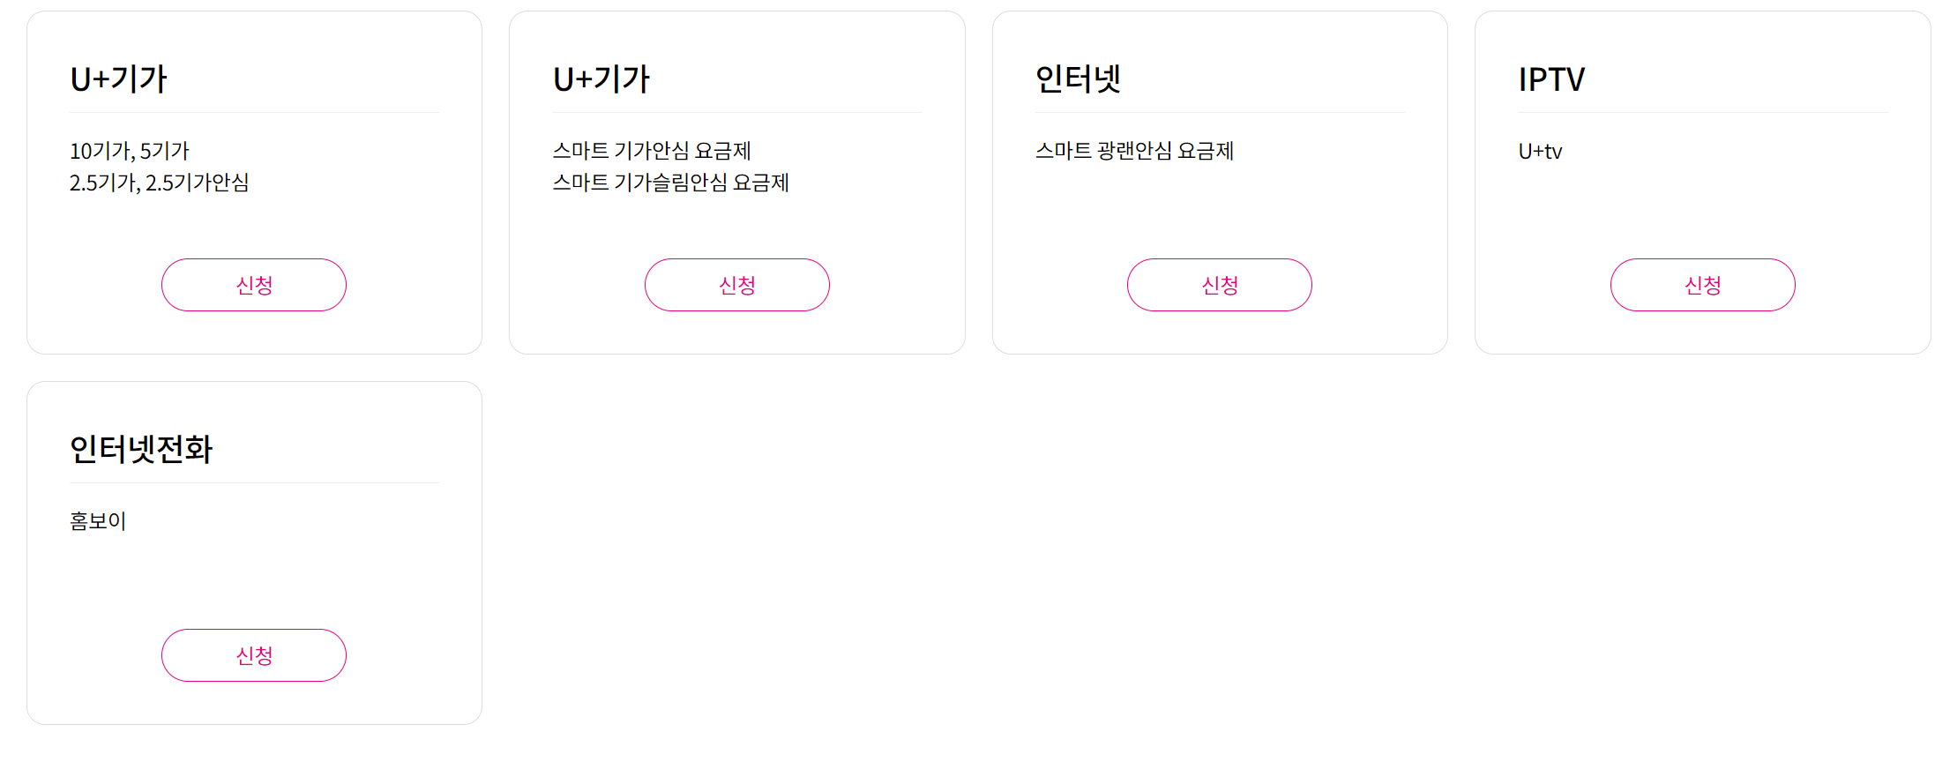Click the 인터넷전화 card heading
Image resolution: width=1935 pixels, height=762 pixels.
141,450
